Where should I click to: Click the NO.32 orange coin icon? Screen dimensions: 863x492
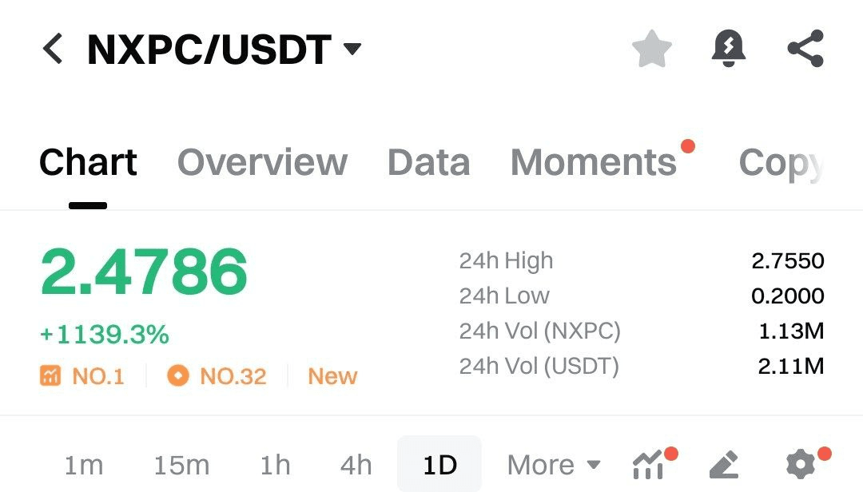click(x=177, y=376)
